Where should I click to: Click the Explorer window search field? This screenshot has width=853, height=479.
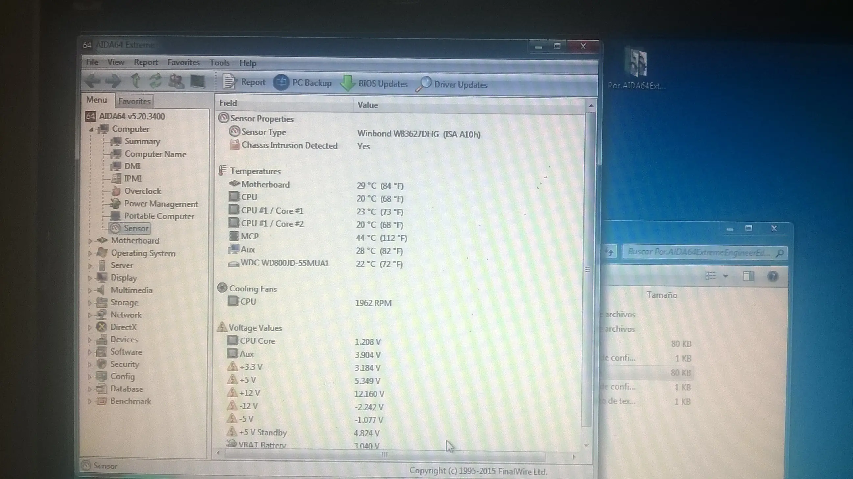[705, 253]
